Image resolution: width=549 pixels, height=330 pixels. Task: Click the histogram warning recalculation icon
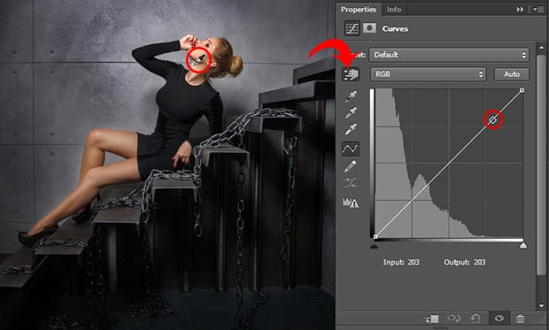pyautogui.click(x=351, y=203)
